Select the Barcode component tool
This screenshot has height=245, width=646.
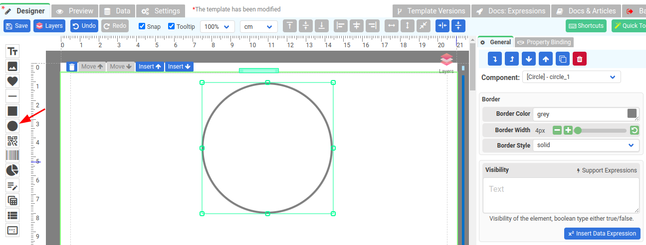12,156
